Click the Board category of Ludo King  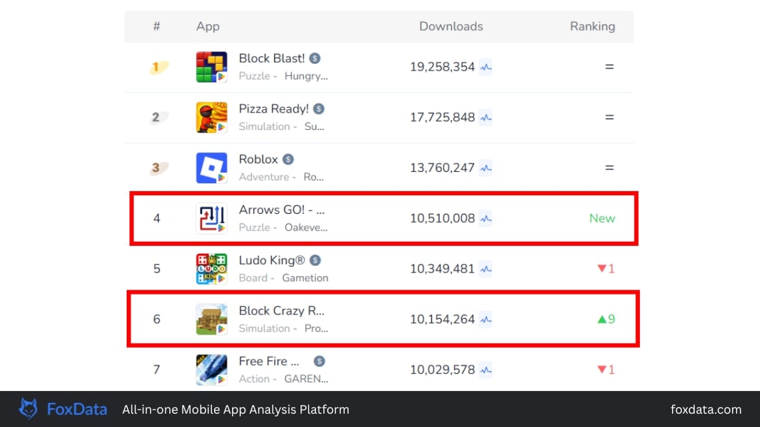(x=253, y=278)
